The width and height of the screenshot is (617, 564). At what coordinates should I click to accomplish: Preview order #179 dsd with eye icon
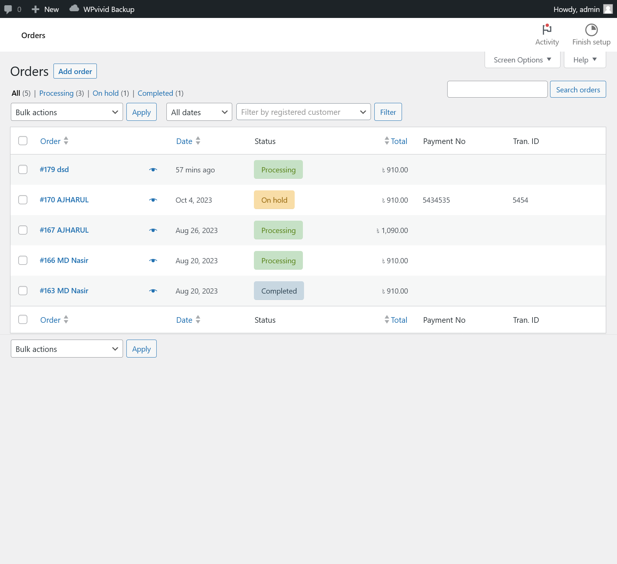tap(153, 170)
